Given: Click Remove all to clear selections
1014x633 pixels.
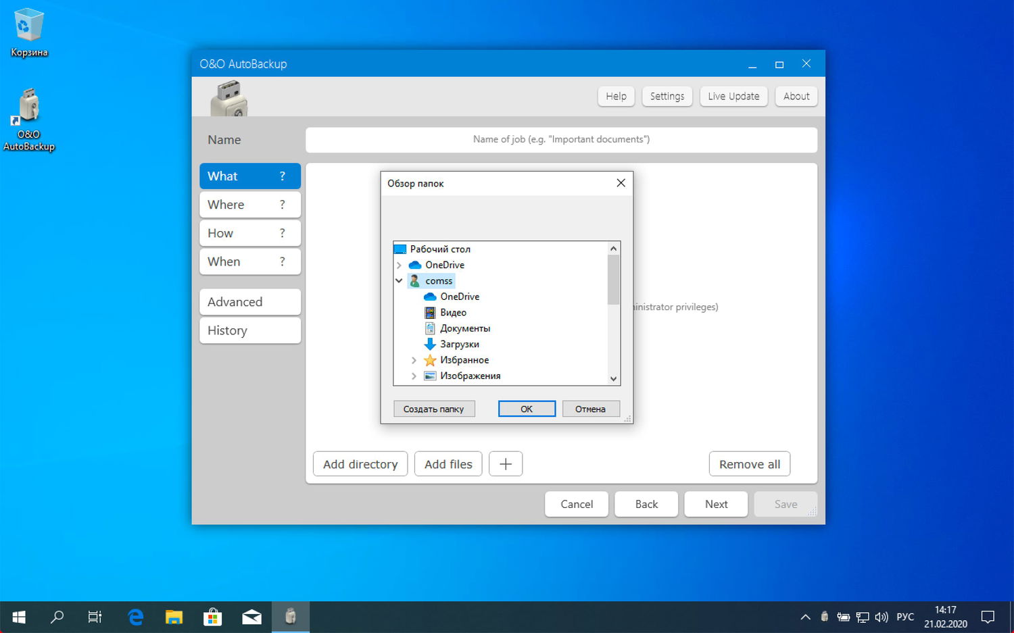Looking at the screenshot, I should point(749,463).
